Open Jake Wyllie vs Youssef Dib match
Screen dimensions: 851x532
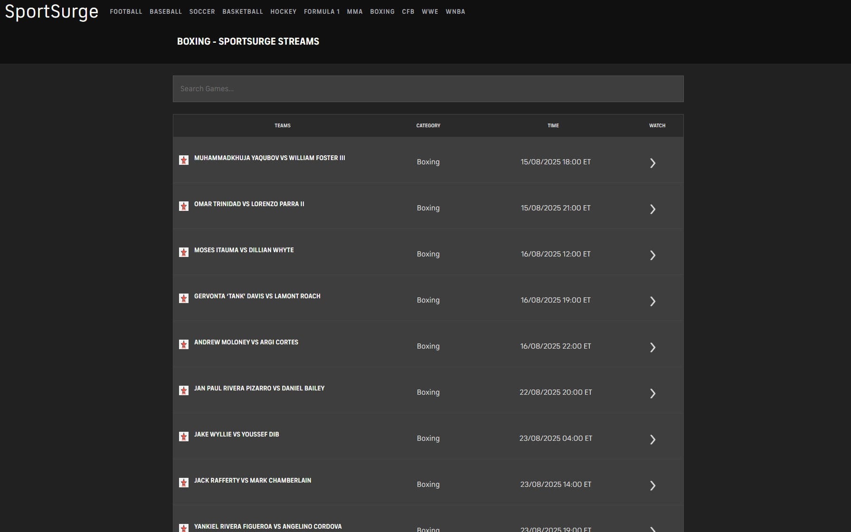[236, 434]
